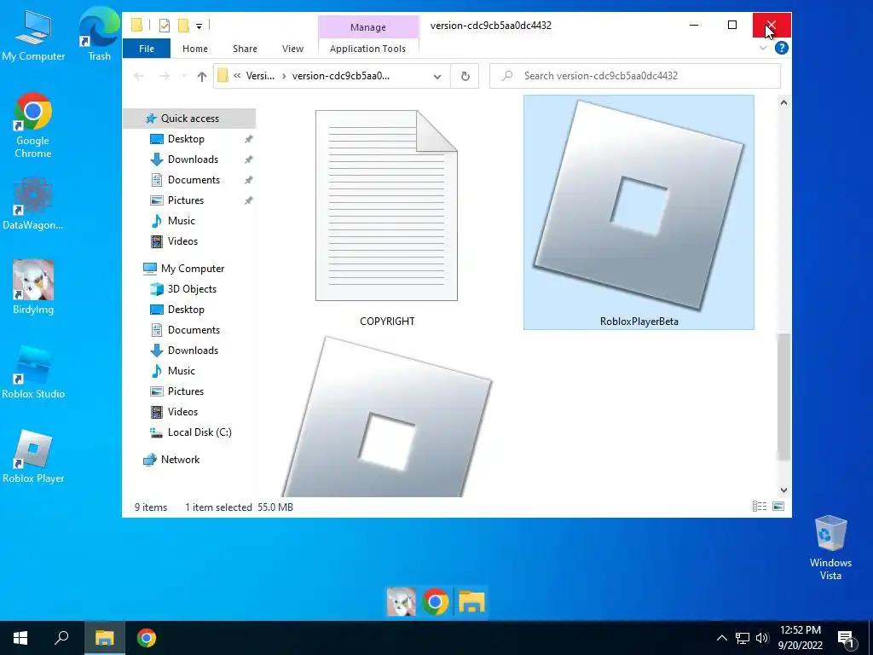873x655 pixels.
Task: Select Quick access in the navigation pane
Action: tap(189, 118)
